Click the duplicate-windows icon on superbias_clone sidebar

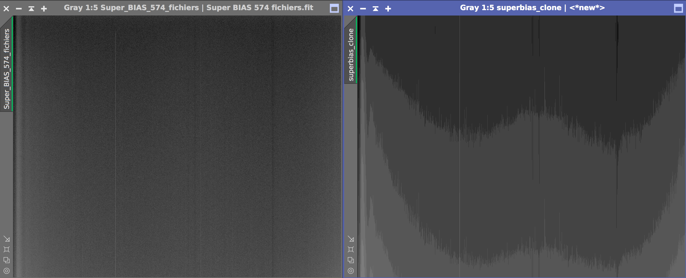pyautogui.click(x=351, y=260)
